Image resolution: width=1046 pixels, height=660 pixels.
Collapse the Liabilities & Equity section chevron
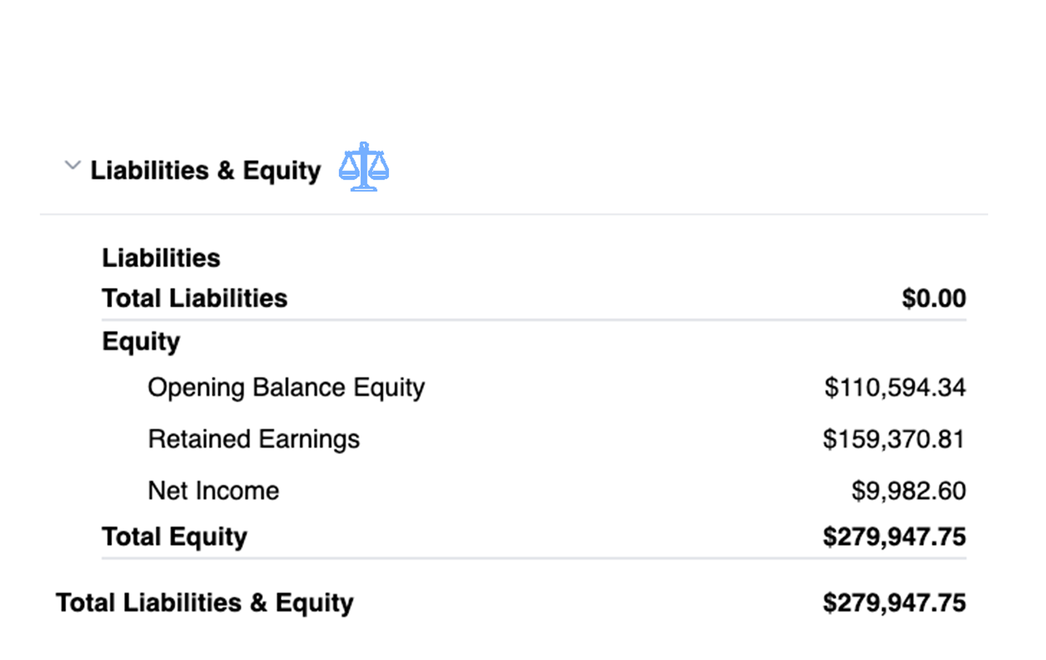click(x=73, y=165)
